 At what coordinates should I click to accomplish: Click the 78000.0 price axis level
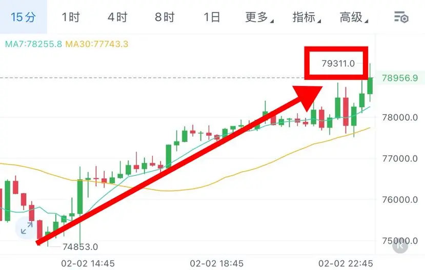[400, 117]
